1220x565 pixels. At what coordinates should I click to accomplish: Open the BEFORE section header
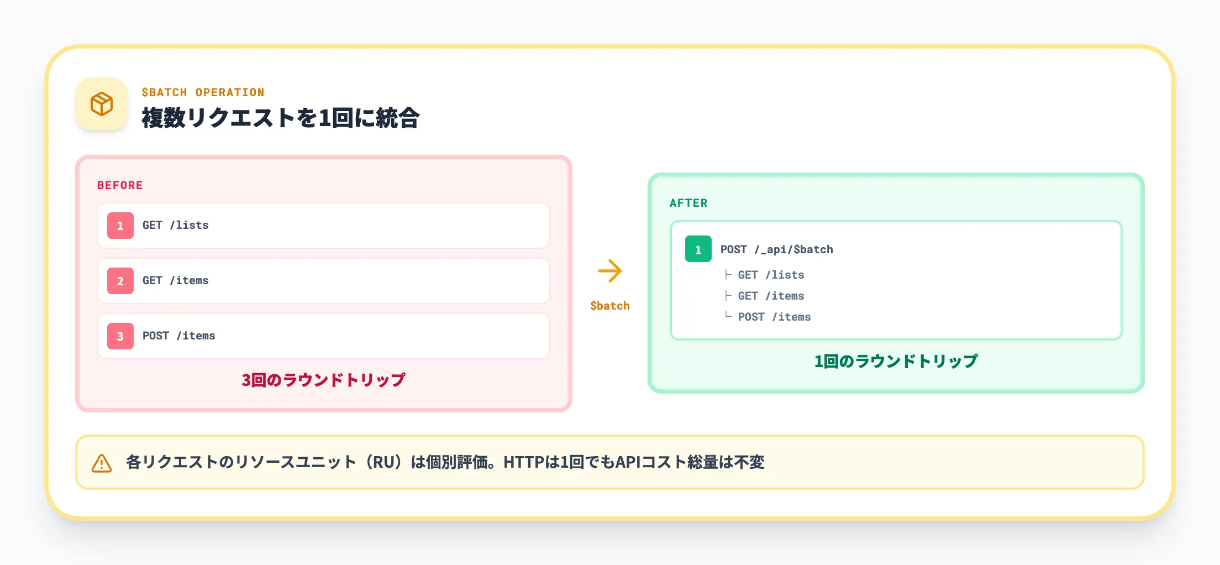pyautogui.click(x=120, y=185)
